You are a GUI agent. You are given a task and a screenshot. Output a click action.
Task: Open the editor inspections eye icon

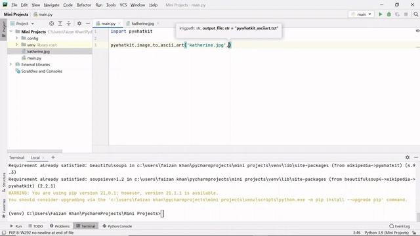coord(417,31)
